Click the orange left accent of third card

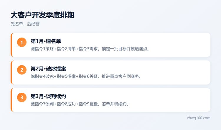point(11,100)
